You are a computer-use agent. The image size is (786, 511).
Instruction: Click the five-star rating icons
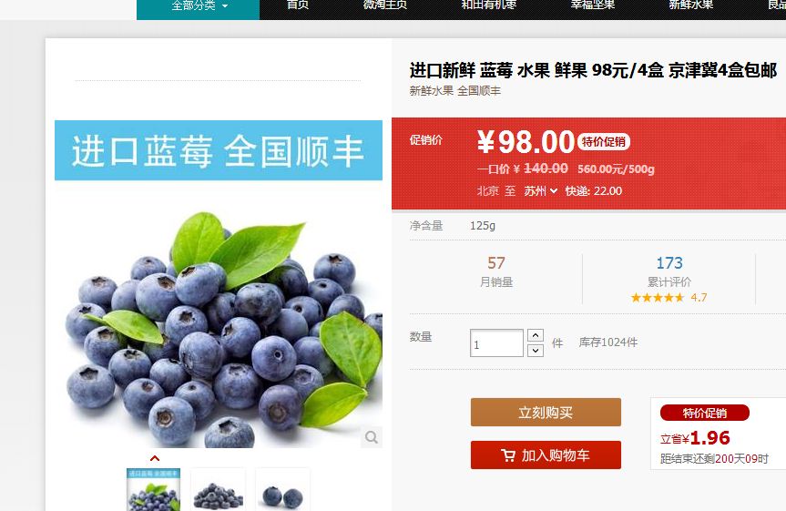[x=658, y=297]
